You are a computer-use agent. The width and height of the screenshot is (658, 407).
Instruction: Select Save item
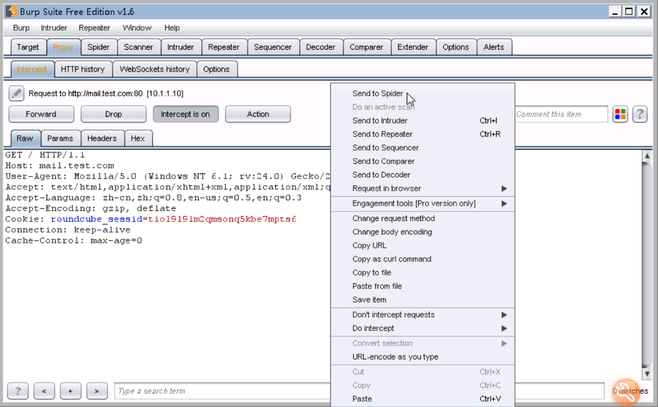422,300
